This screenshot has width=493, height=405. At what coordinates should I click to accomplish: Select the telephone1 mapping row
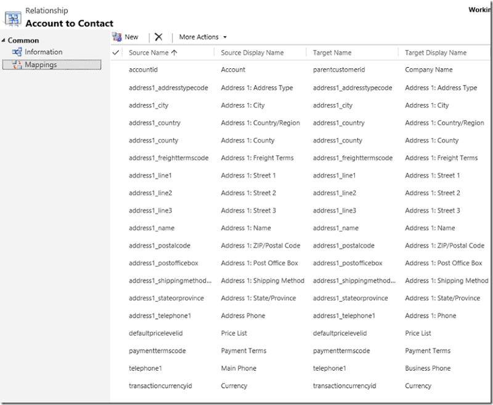[x=147, y=368]
